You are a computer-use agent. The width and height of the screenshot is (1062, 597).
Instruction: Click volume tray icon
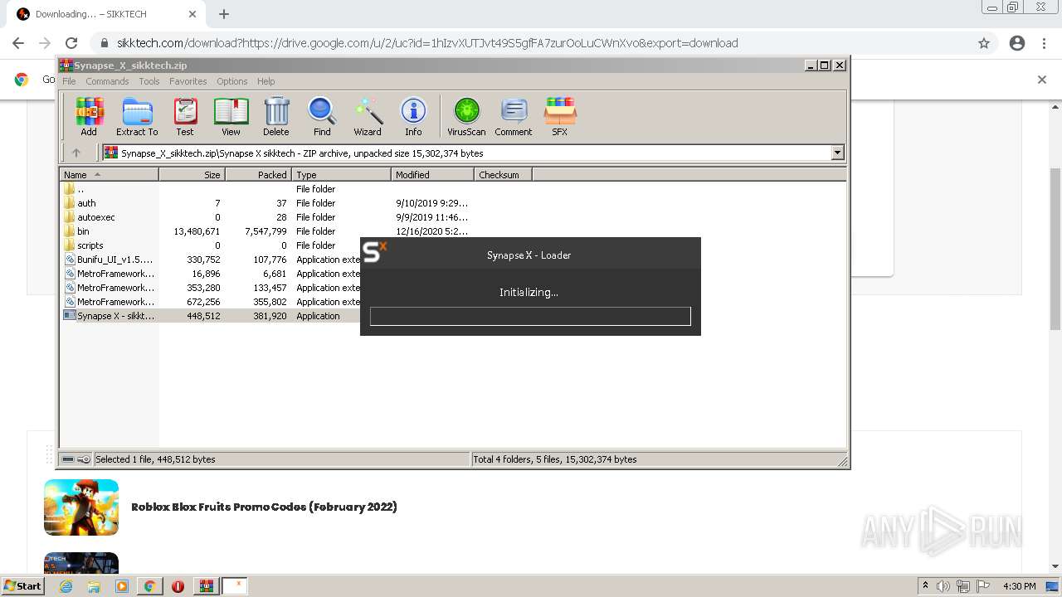point(943,586)
